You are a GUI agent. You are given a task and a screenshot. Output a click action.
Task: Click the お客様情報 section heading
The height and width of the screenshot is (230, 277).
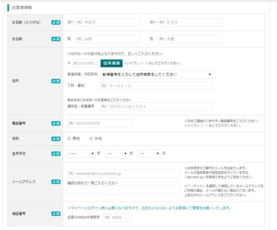click(x=22, y=7)
